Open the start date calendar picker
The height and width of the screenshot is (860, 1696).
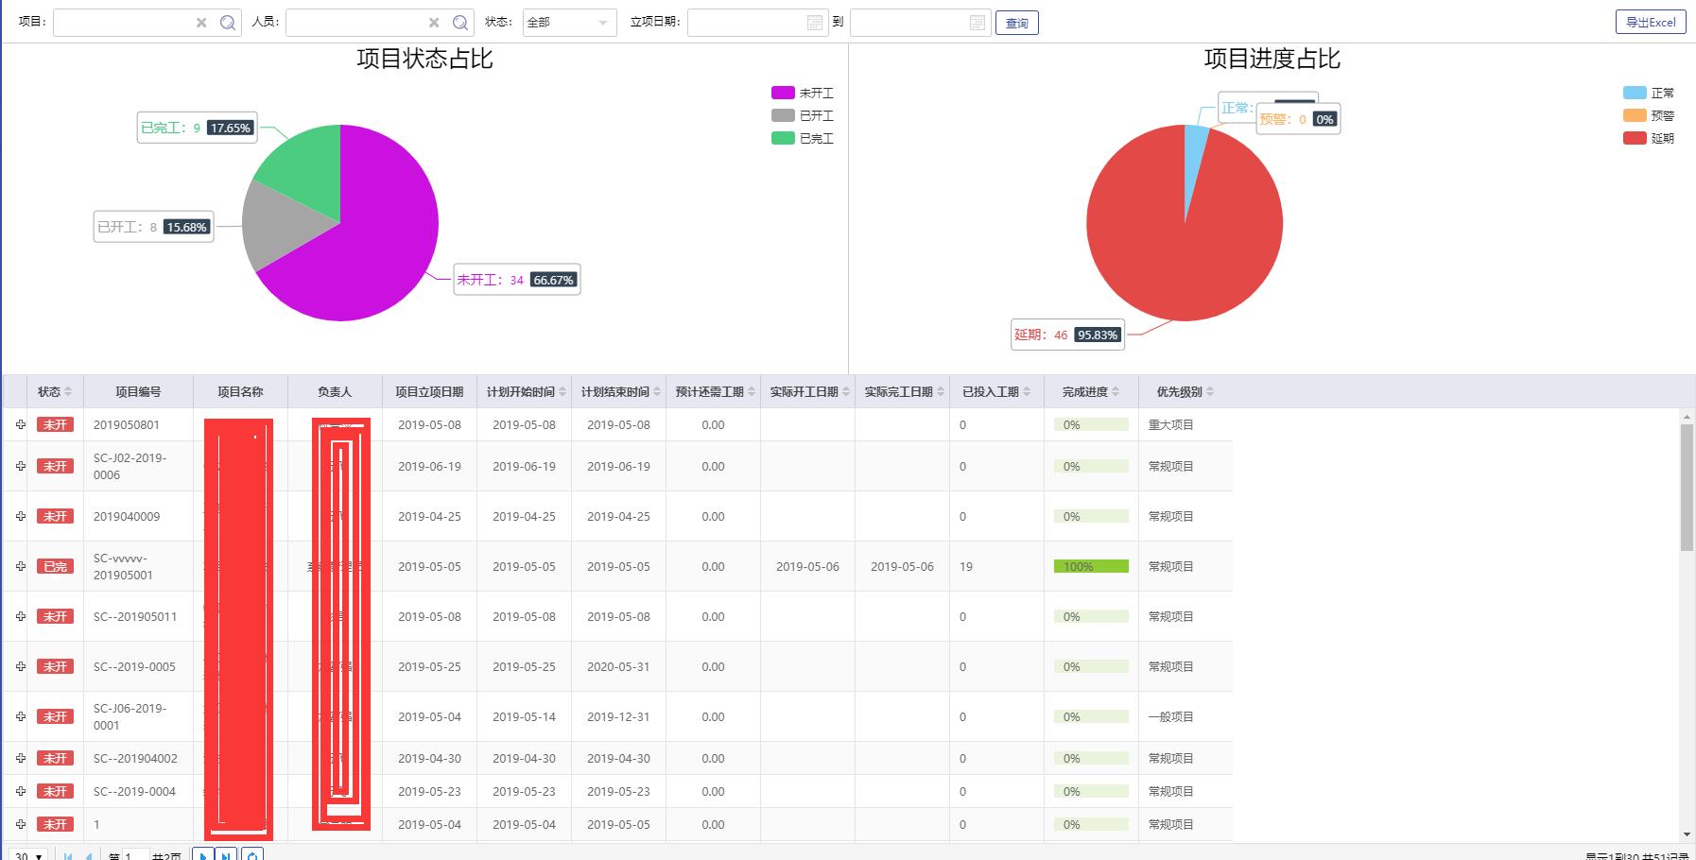(x=815, y=23)
